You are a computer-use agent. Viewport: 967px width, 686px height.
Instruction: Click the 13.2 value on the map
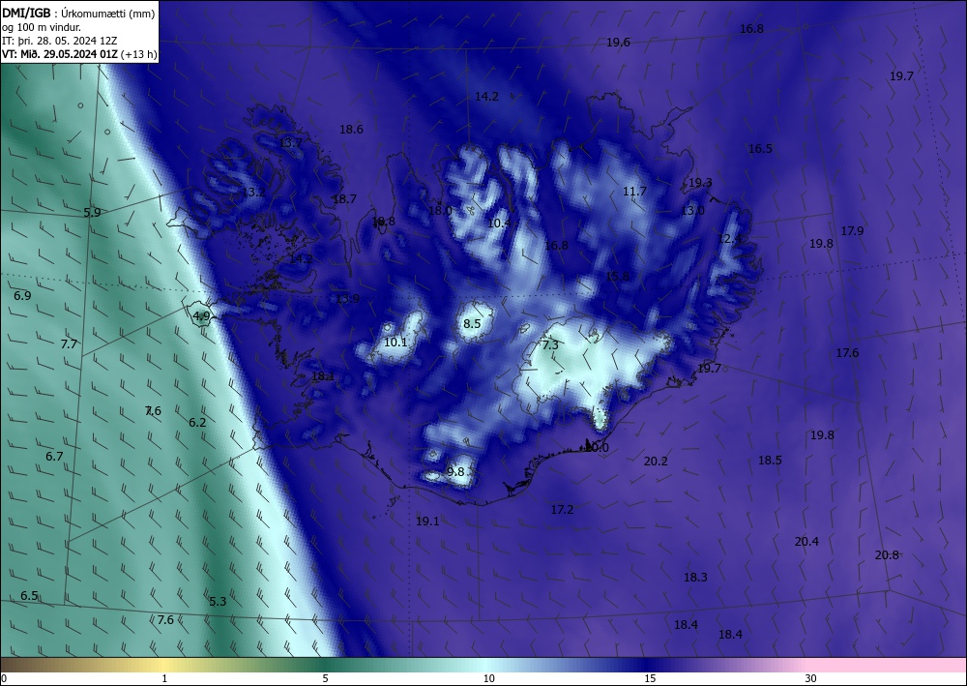(x=252, y=192)
